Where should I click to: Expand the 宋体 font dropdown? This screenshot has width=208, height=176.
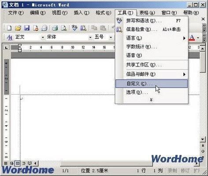(x=90, y=37)
